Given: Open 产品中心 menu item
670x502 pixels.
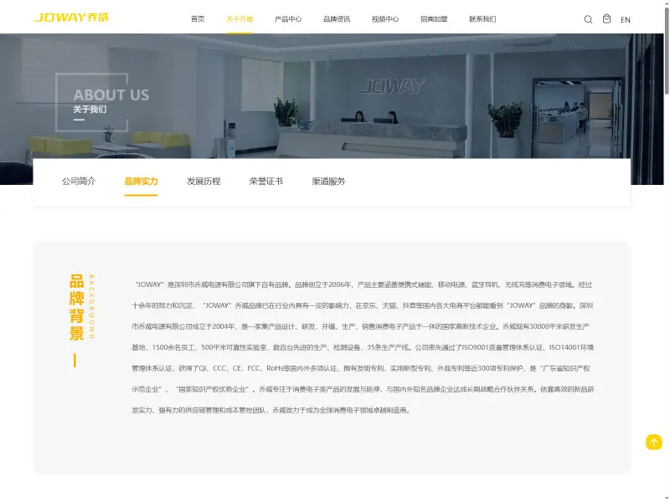Looking at the screenshot, I should pyautogui.click(x=288, y=18).
